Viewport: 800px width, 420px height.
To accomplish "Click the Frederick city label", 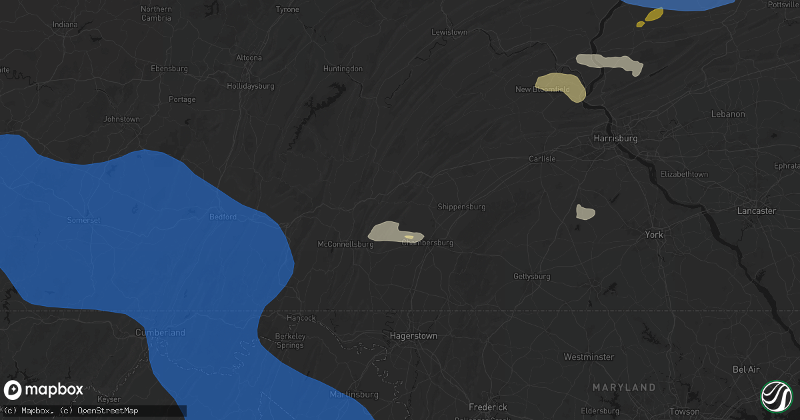I will [x=488, y=407].
